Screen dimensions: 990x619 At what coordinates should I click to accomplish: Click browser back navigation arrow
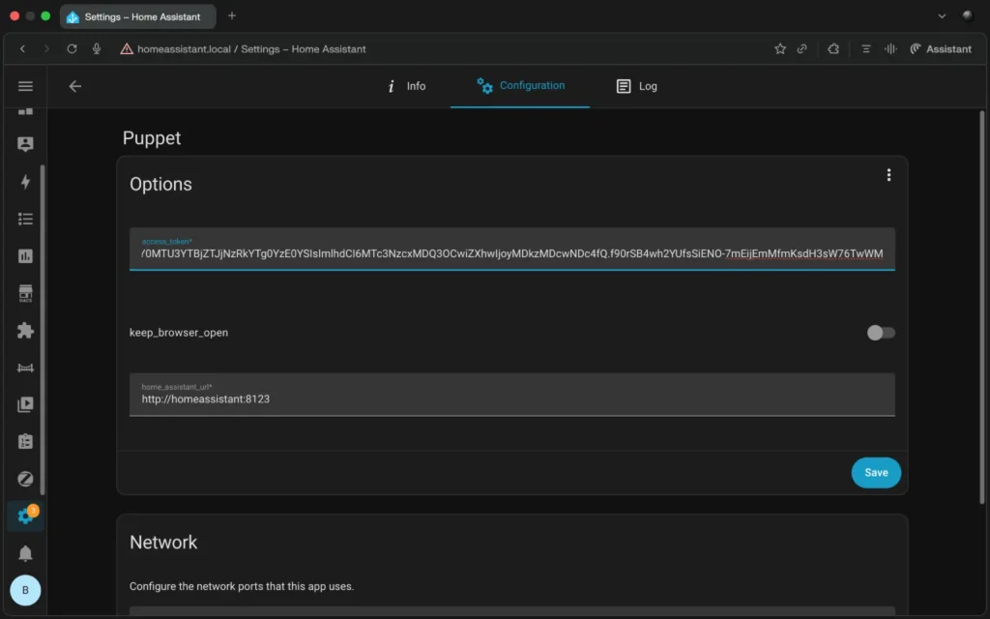pos(23,48)
